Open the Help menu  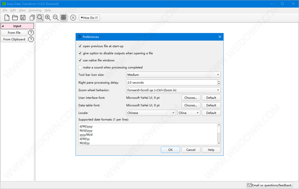click(48, 10)
